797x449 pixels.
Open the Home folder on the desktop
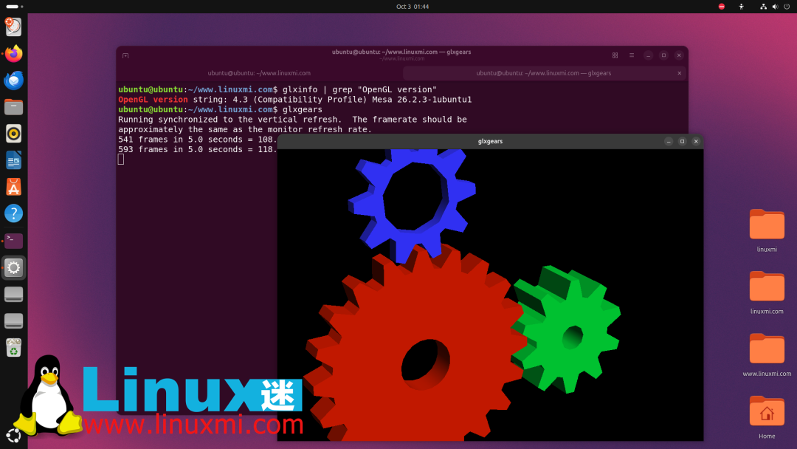pos(767,417)
